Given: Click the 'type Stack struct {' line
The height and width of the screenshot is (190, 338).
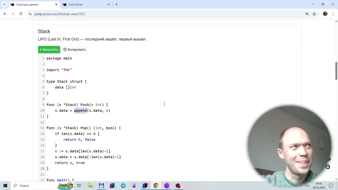Looking at the screenshot, I should click(x=67, y=82).
